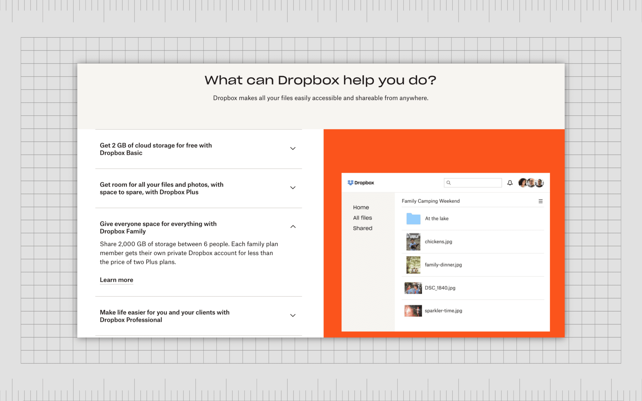
Task: Click the user avatars group in header
Action: (531, 183)
